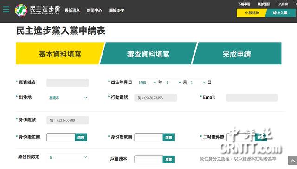Click the 線上入黨 button
The image size is (297, 169).
(280, 13)
